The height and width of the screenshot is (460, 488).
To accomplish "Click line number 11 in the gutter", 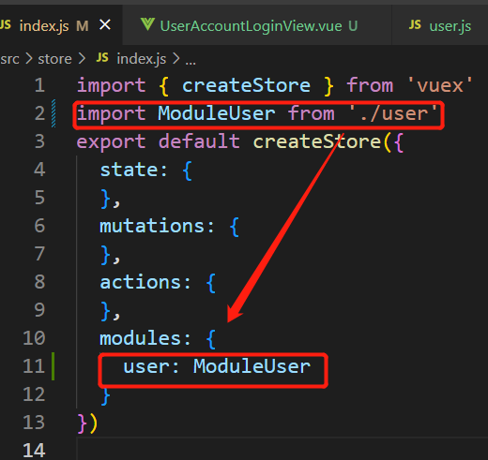I will (x=34, y=366).
